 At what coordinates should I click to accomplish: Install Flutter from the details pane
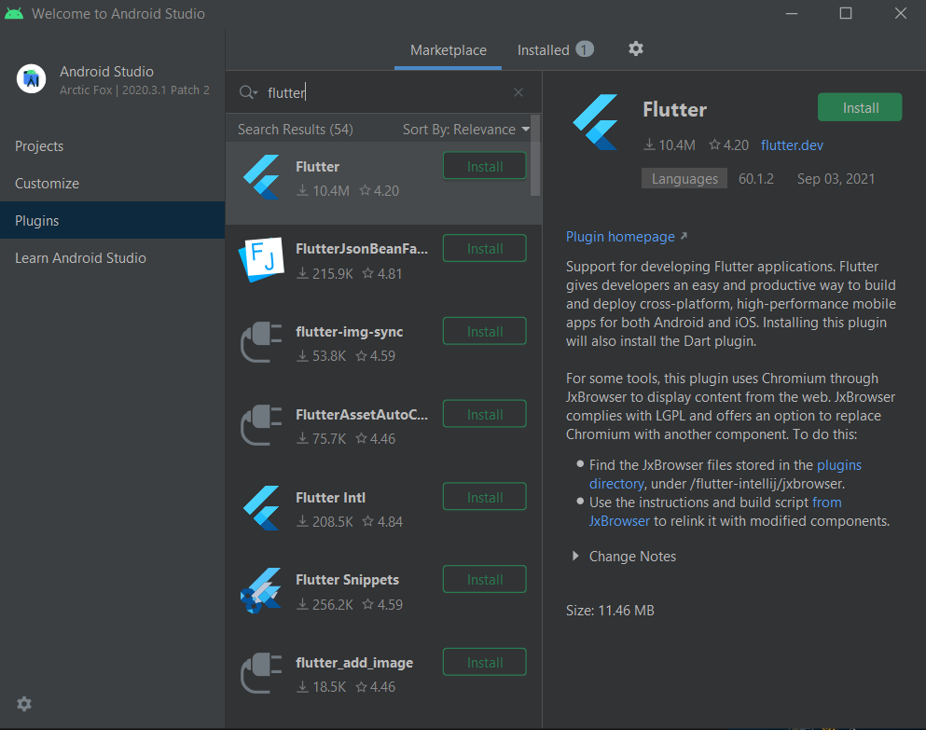[x=860, y=107]
